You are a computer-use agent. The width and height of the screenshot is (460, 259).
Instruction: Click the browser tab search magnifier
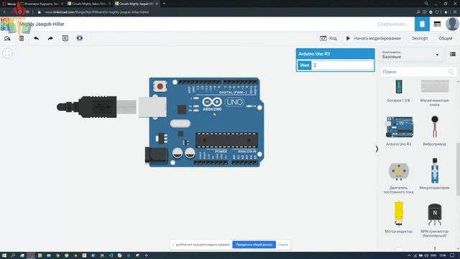pos(426,4)
